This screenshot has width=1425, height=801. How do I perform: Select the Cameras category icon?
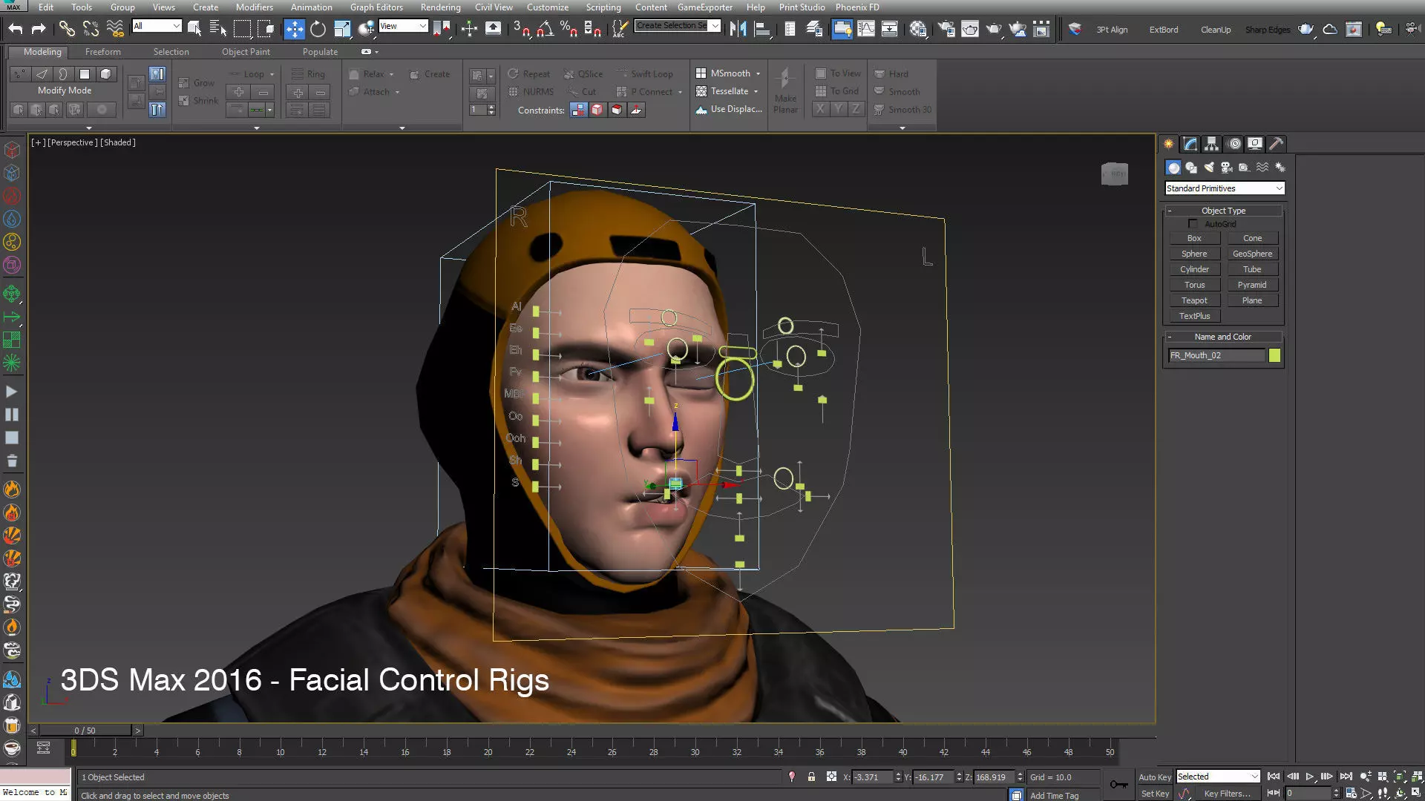pos(1227,168)
